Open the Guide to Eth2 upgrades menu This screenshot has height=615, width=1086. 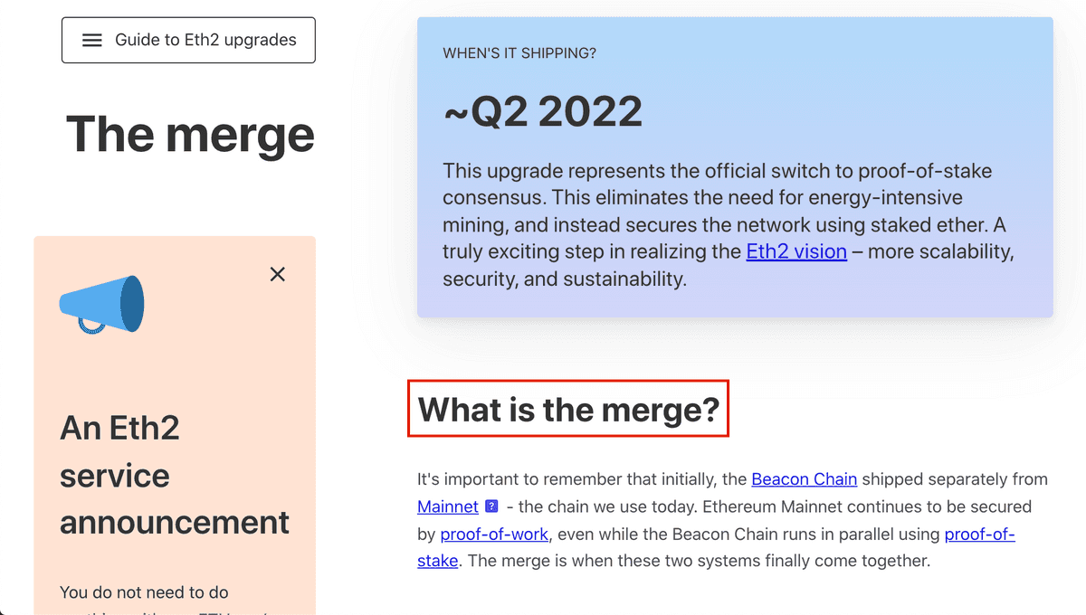click(187, 40)
